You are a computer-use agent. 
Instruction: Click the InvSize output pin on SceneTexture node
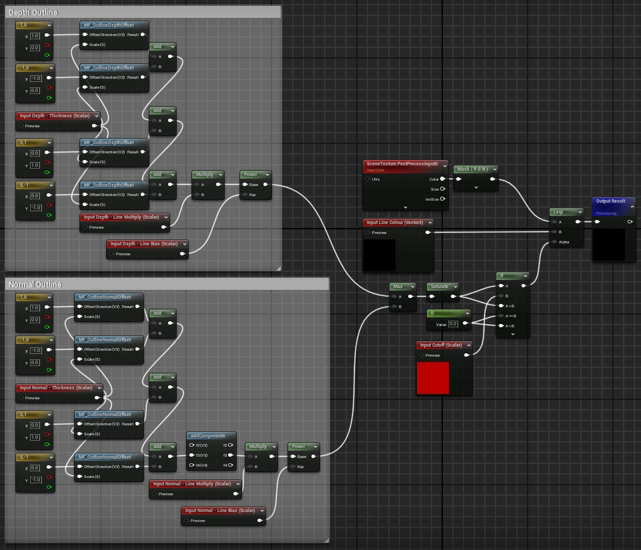[443, 199]
